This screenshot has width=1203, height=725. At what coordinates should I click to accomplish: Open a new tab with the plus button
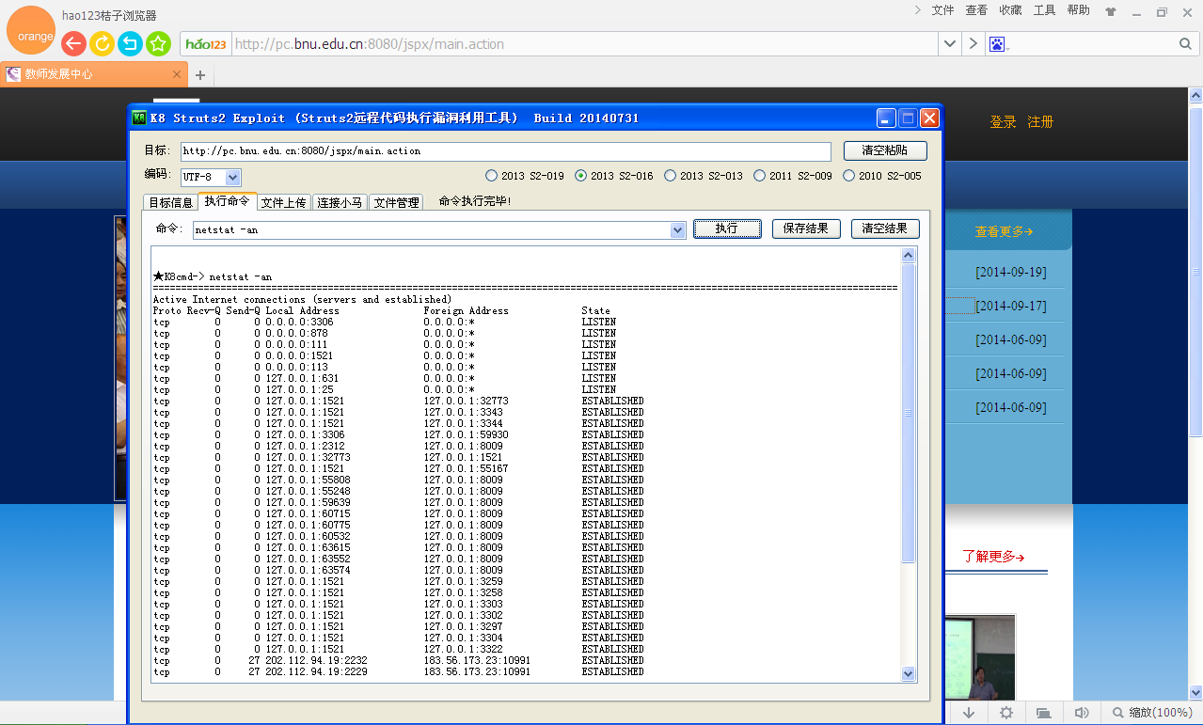(200, 75)
